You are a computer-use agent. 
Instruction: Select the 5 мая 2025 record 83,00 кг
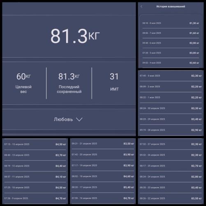coord(171,53)
